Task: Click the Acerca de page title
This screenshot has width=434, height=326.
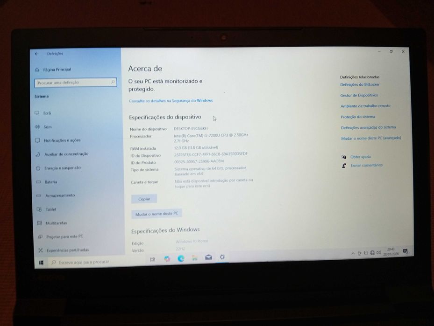Action: (x=145, y=69)
